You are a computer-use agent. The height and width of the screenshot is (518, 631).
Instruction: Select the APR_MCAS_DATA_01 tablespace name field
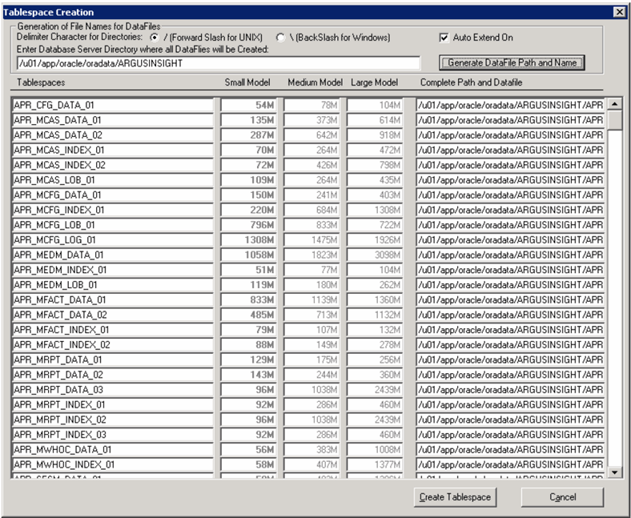(113, 120)
